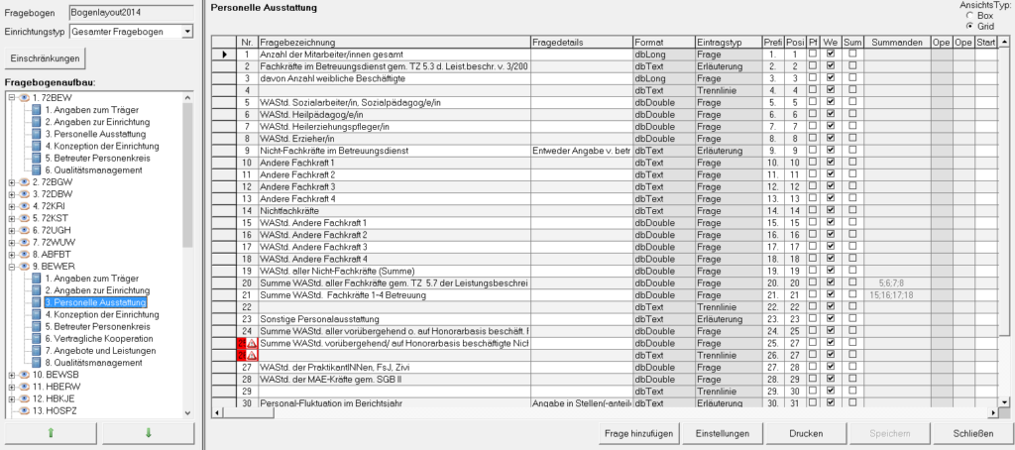This screenshot has width=1015, height=450.
Task: Click the page icon of Vertragliche Kooperation
Action: tap(37, 338)
